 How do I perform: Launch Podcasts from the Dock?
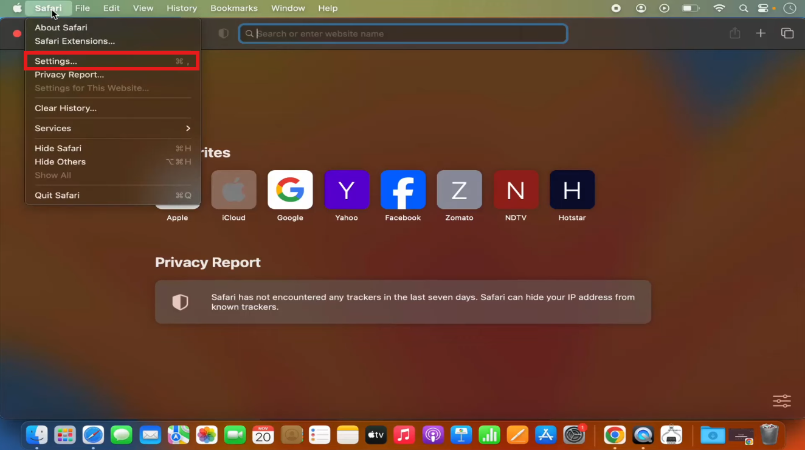tap(432, 435)
